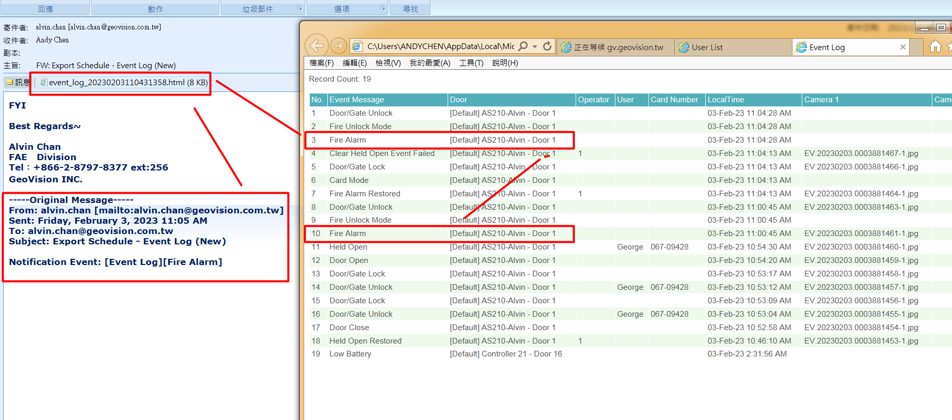Click the Fire Alarm Restored event message

(365, 194)
